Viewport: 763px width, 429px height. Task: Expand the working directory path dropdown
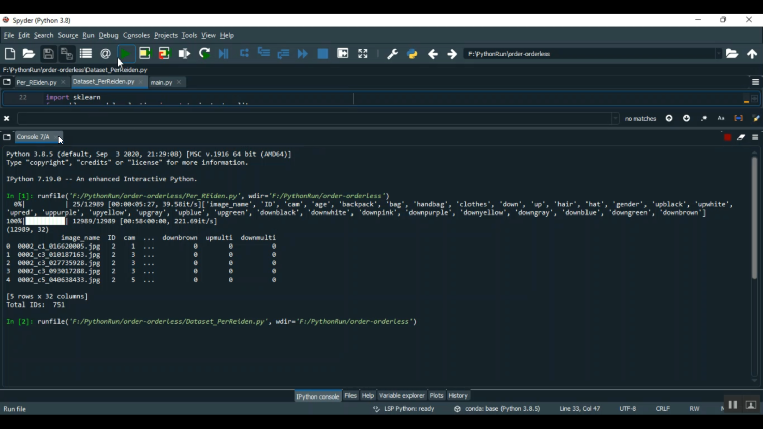(718, 54)
